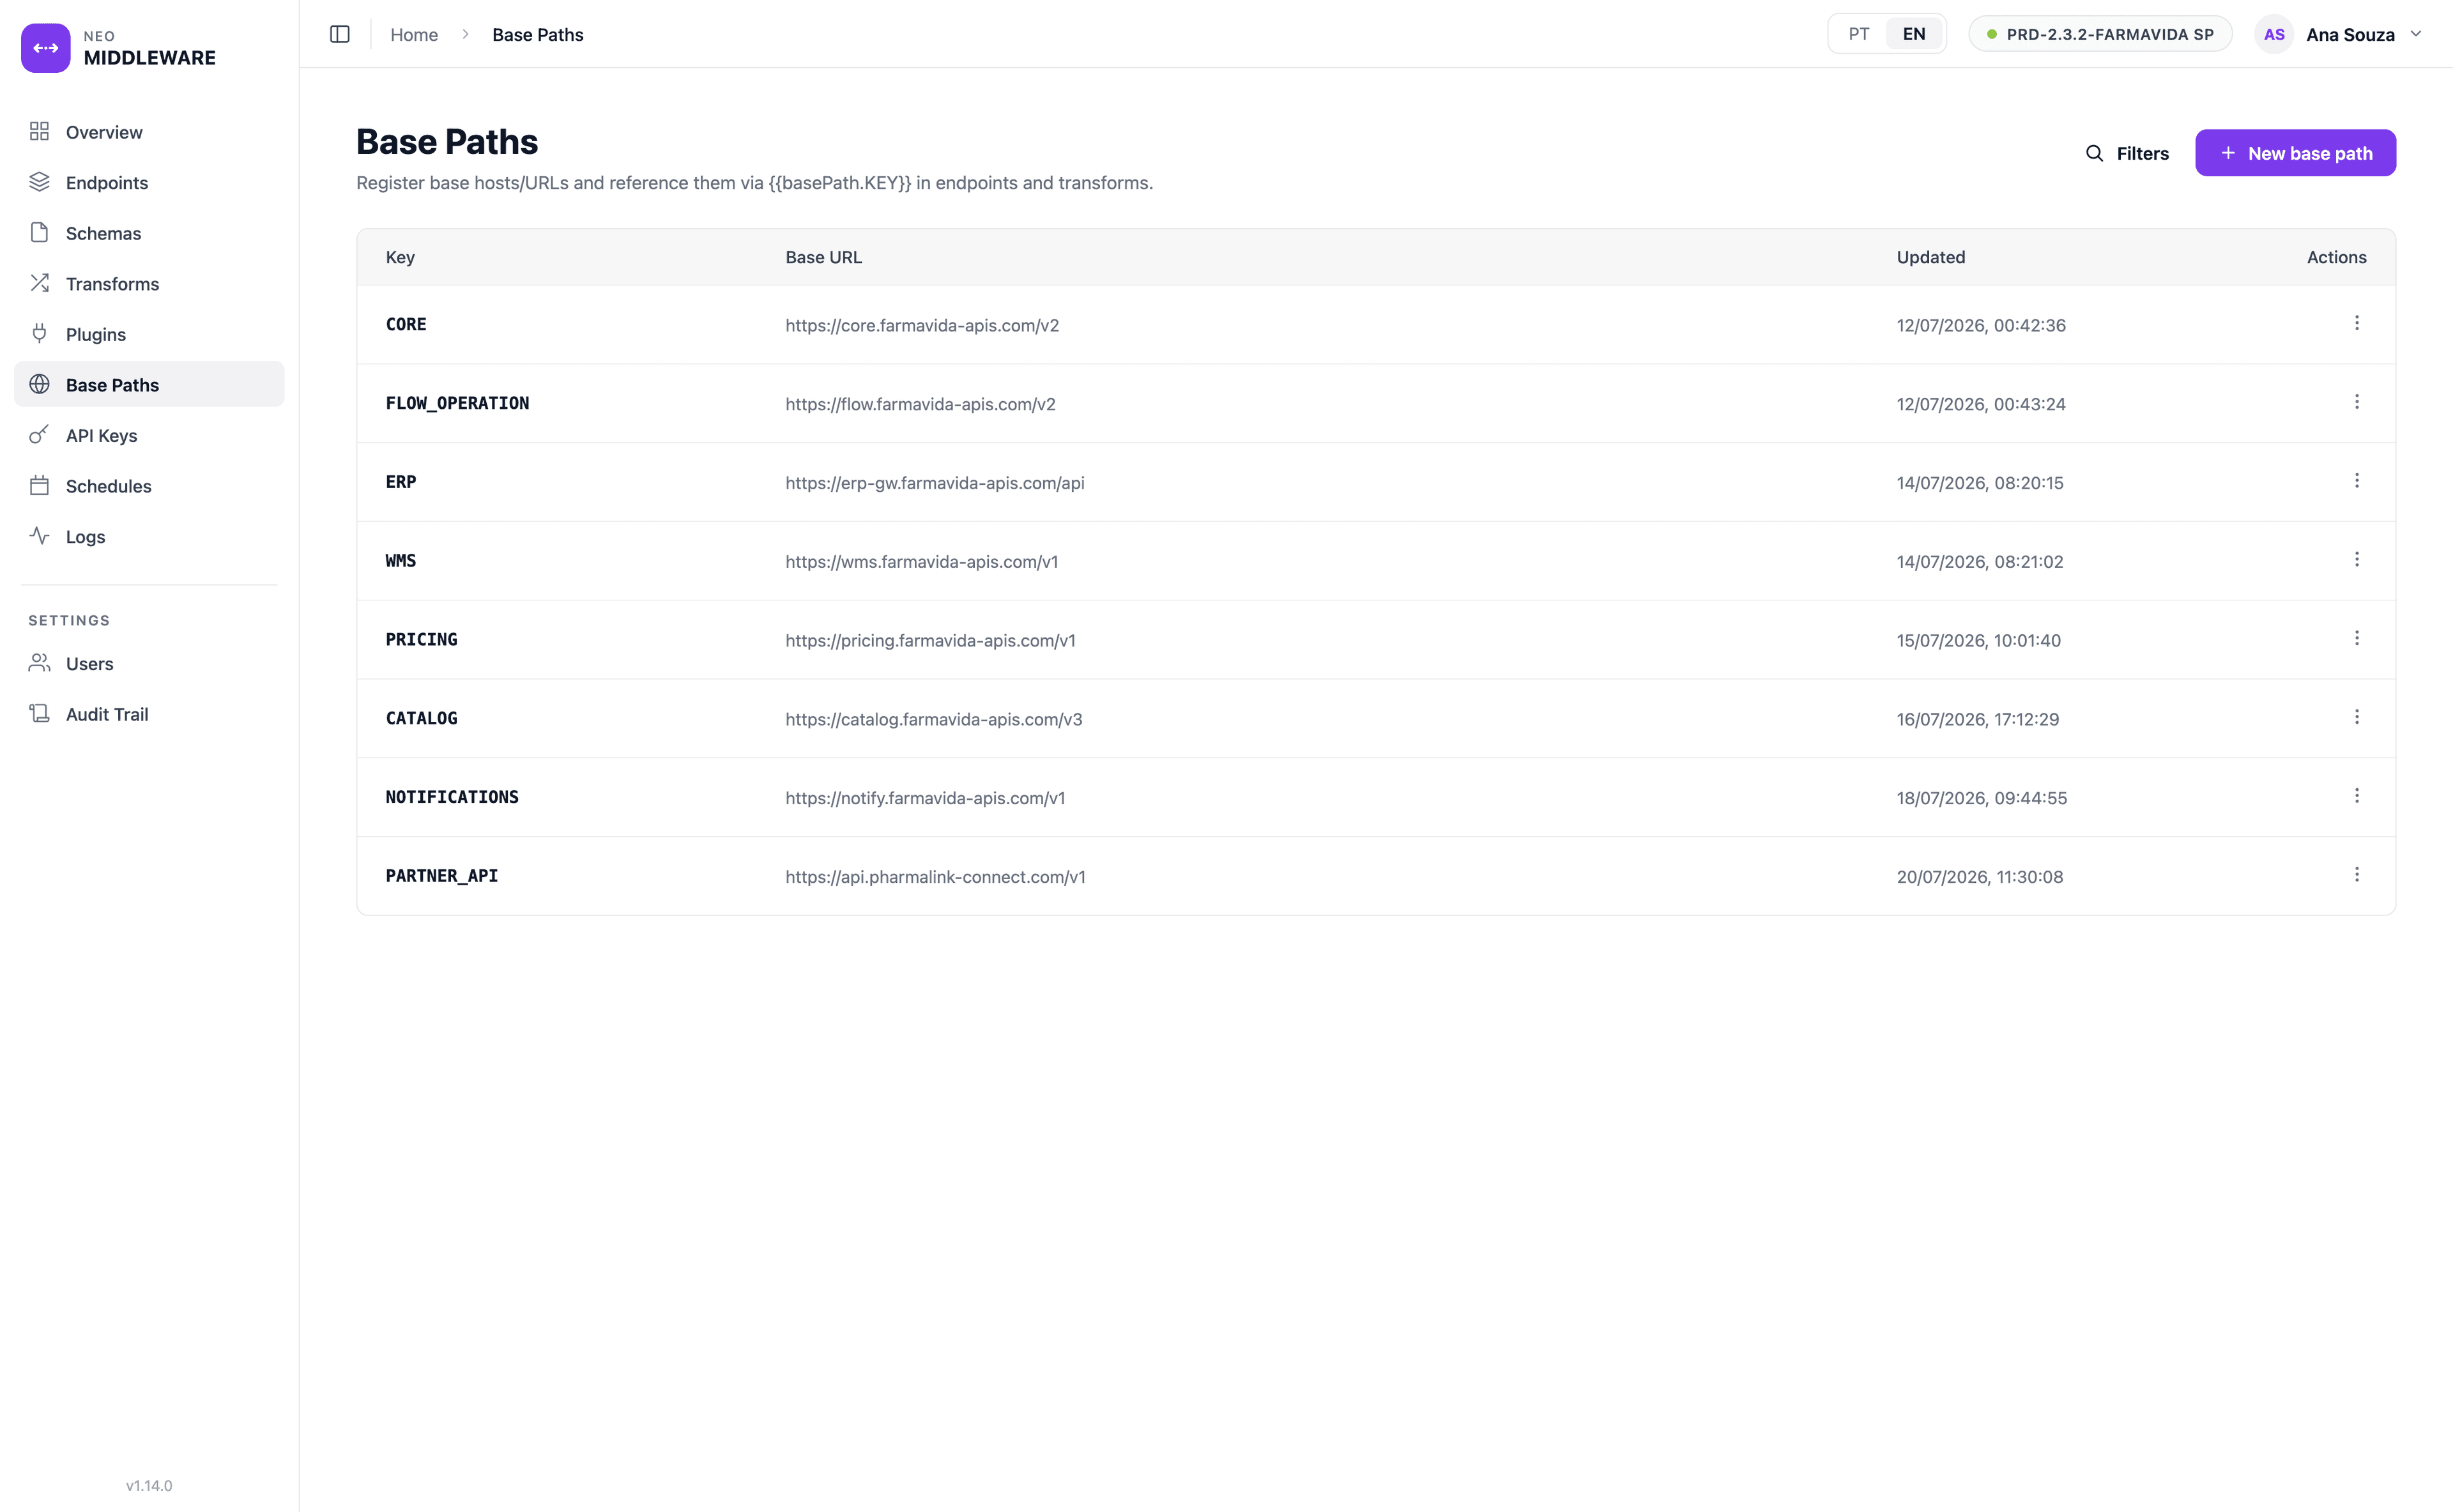
Task: Open actions menu for WMS row
Action: pyautogui.click(x=2357, y=559)
